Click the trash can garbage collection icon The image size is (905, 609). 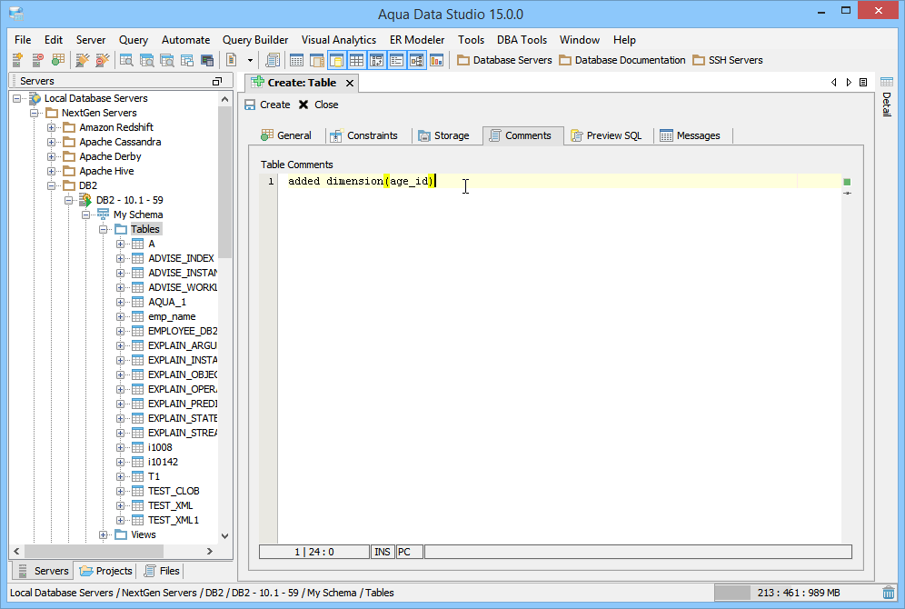[x=889, y=593]
